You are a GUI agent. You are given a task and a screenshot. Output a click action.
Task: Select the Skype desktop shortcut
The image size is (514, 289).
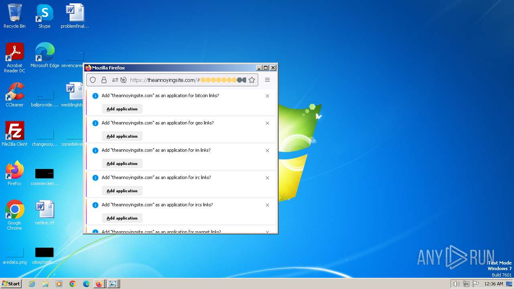[x=44, y=16]
